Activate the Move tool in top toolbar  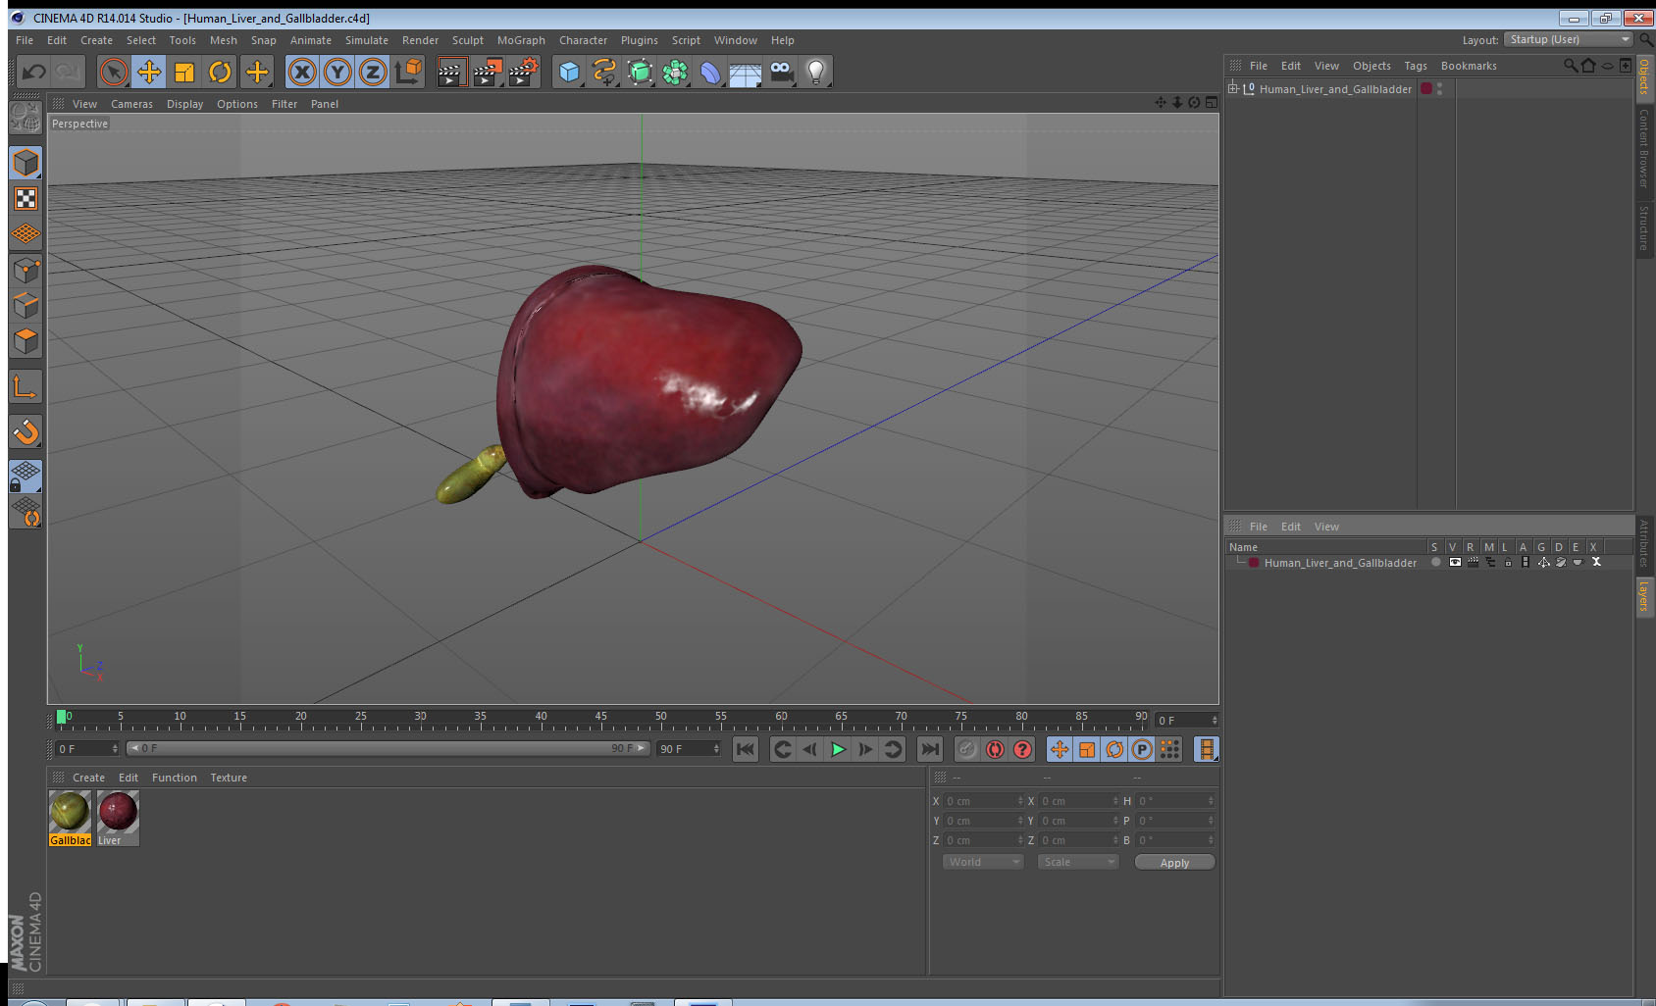[149, 72]
